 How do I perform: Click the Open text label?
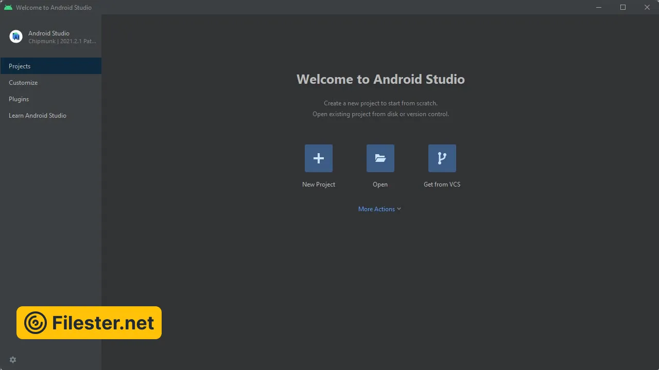click(380, 184)
